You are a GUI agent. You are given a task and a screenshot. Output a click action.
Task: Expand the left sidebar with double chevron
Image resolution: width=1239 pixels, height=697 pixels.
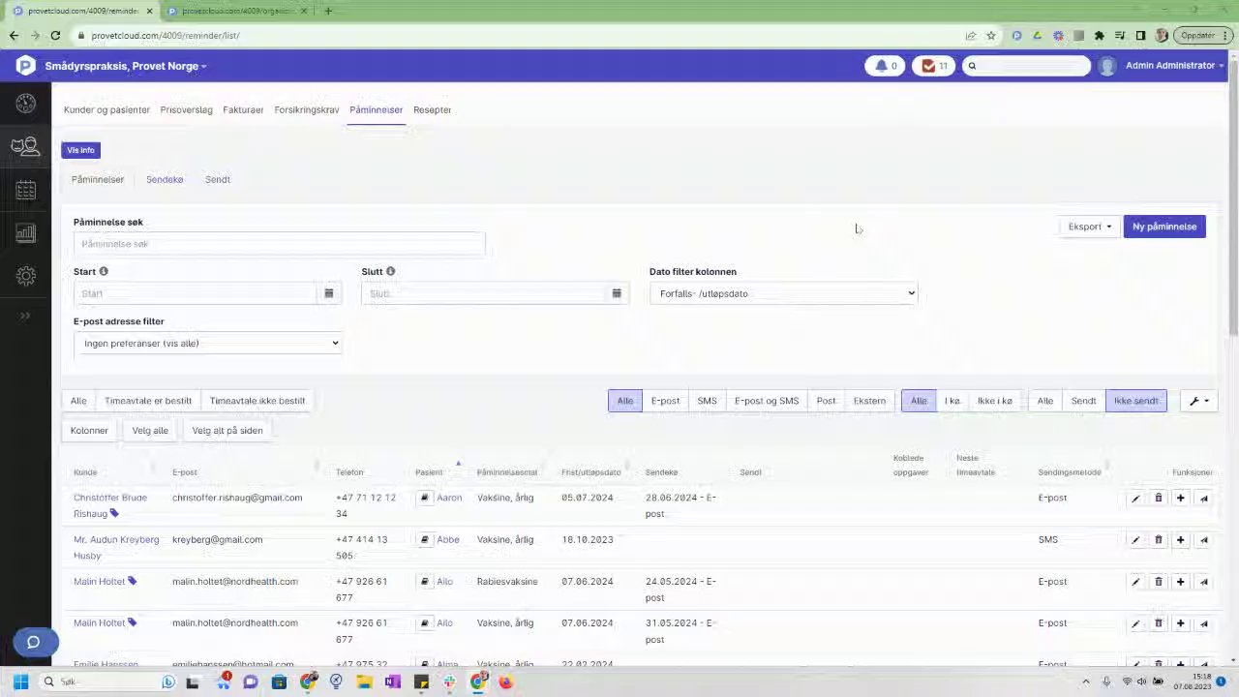(26, 316)
